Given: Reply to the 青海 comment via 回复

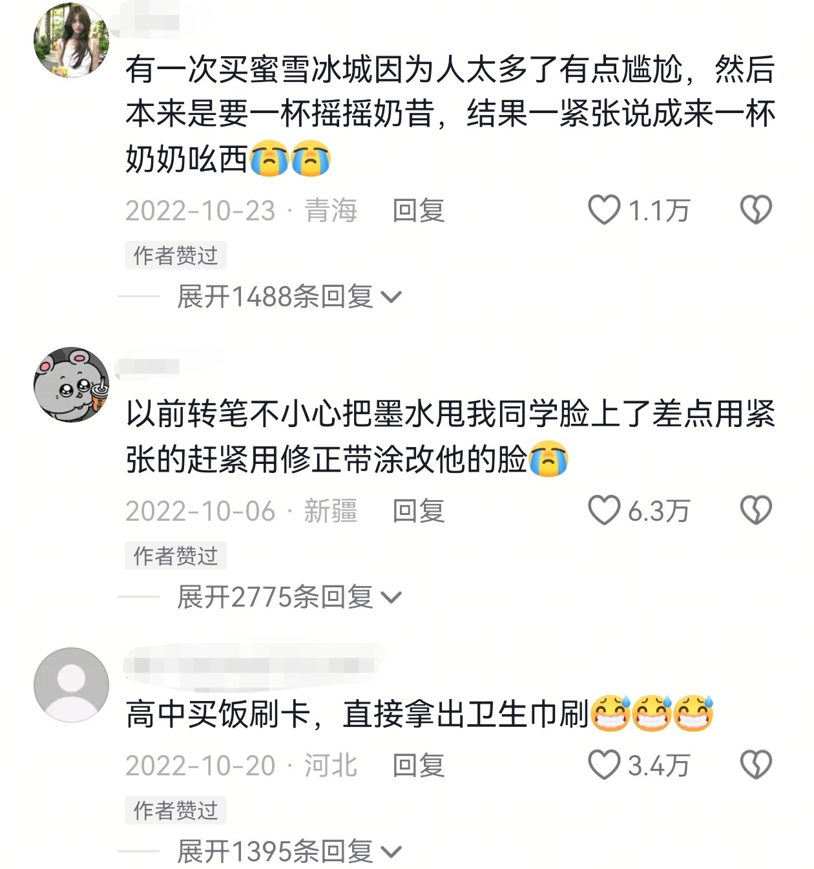Looking at the screenshot, I should pyautogui.click(x=419, y=211).
